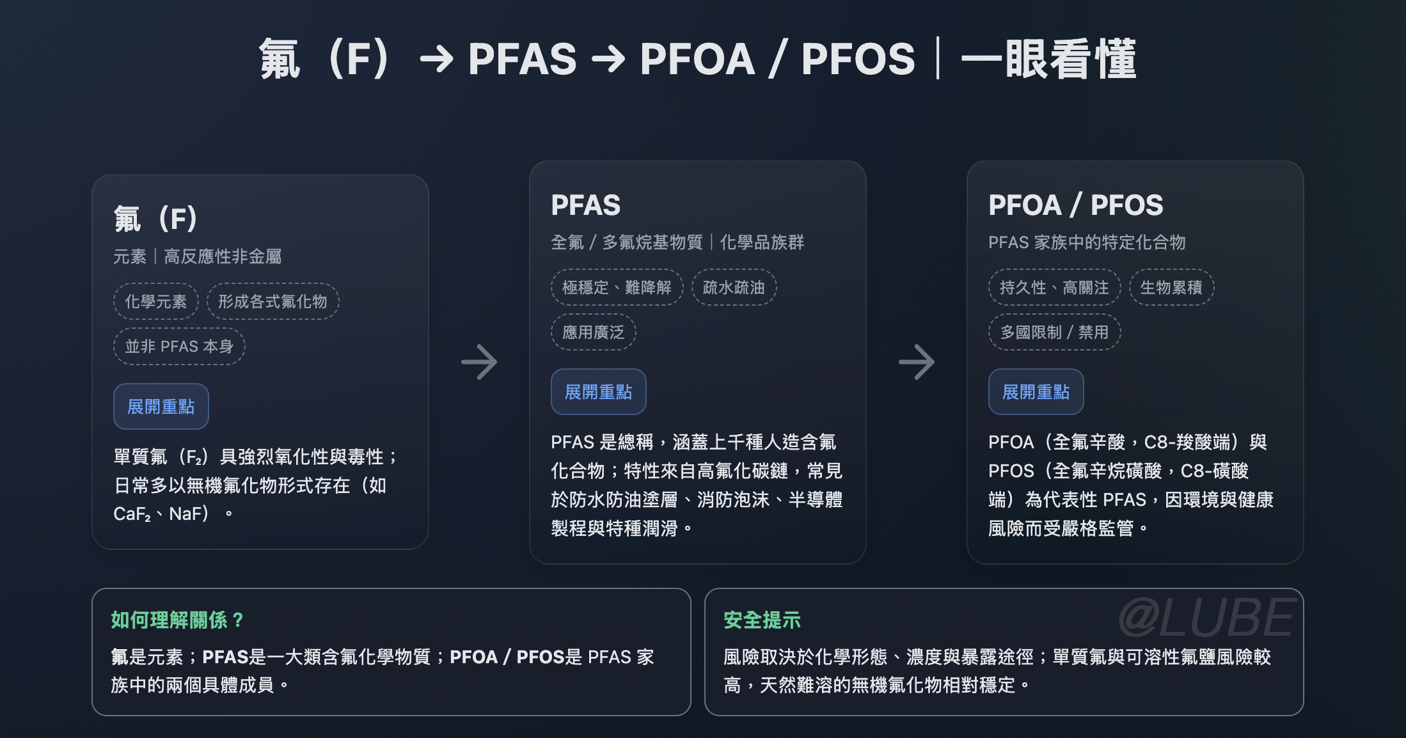Click the 如何理解關係？ panel title
This screenshot has width=1406, height=738.
178,620
